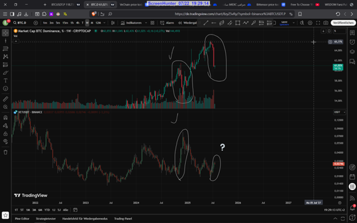Select the Text drawing tool
This screenshot has width=357, height=223.
click(5, 81)
